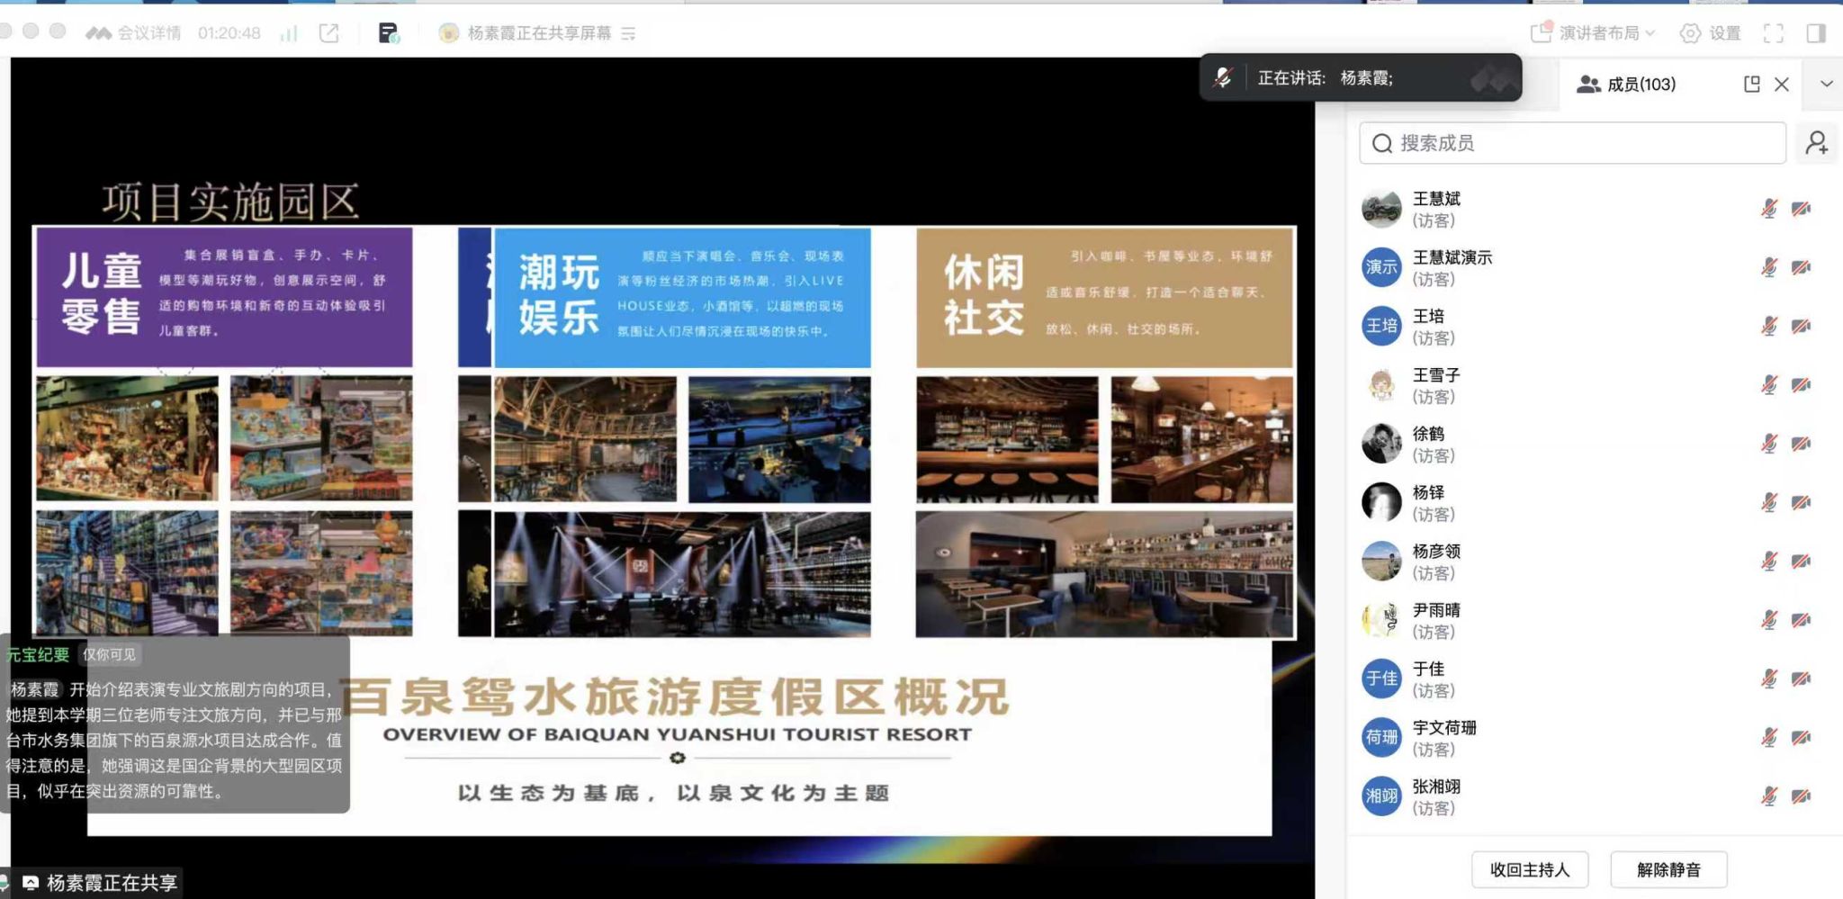Click the 仅你可见 label
The width and height of the screenshot is (1843, 899).
(x=110, y=654)
